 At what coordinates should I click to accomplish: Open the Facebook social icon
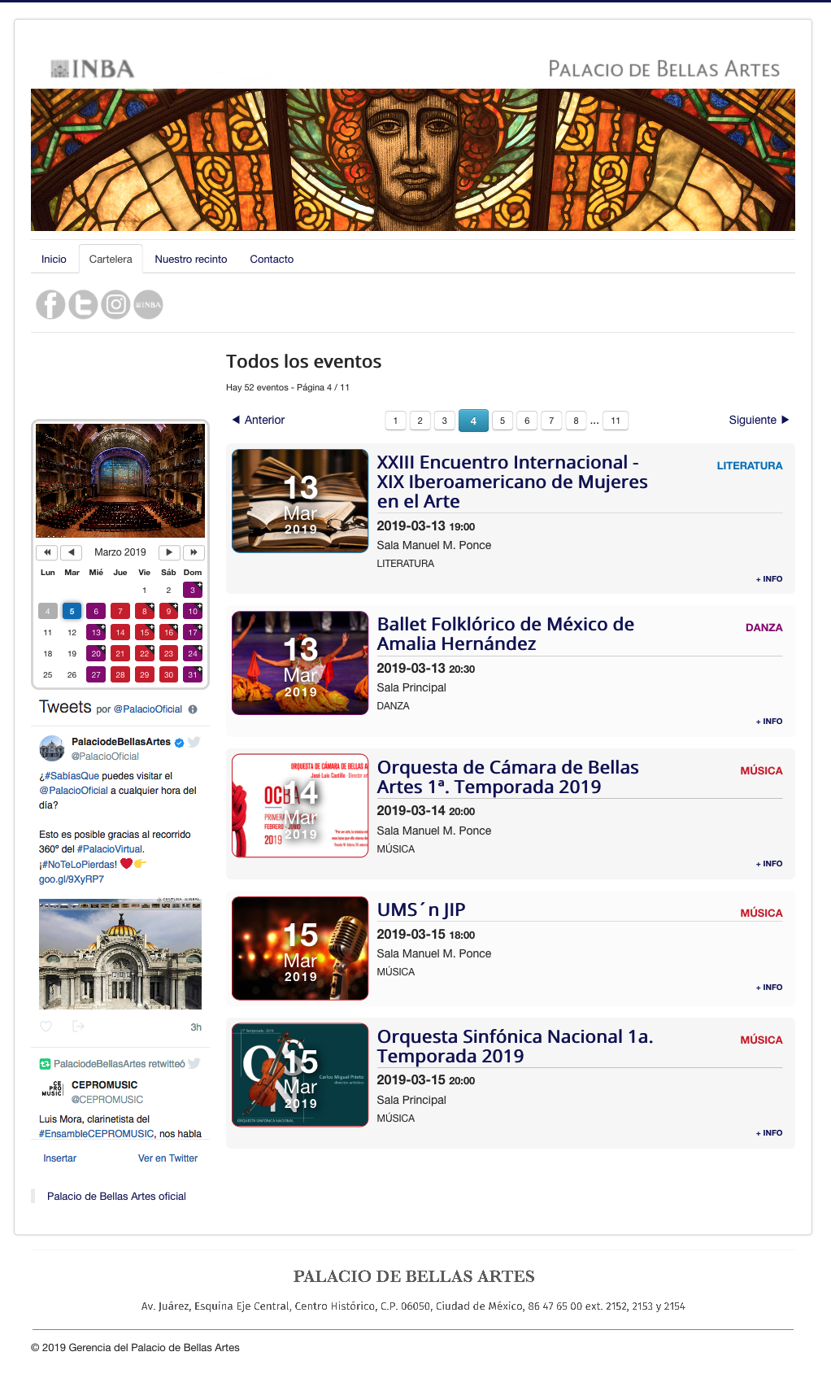(50, 305)
